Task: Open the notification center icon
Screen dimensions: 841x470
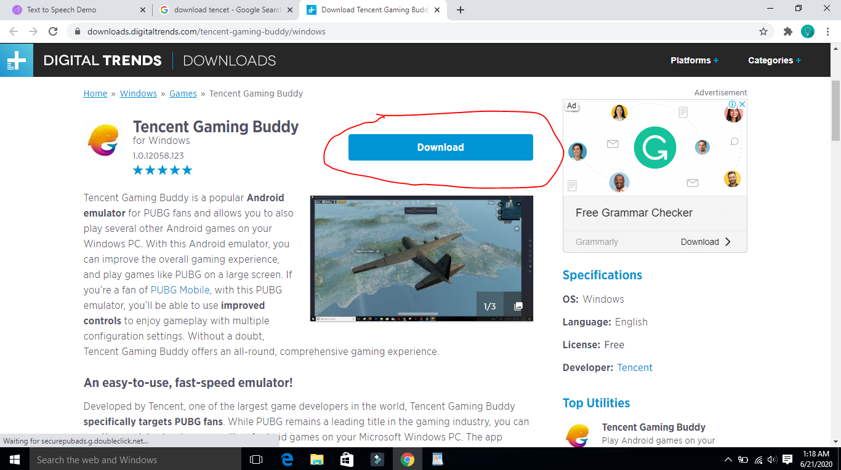Action: pos(787,460)
